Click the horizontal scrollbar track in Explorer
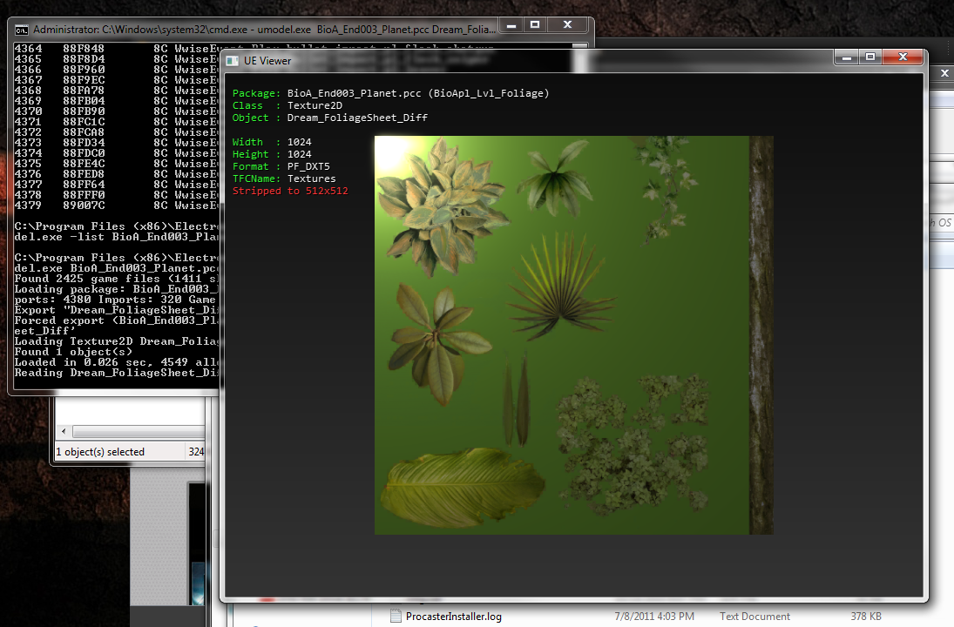This screenshot has height=627, width=954. [139, 433]
